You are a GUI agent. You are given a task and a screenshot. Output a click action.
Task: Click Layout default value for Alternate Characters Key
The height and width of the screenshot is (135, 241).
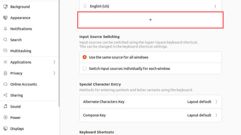click(199, 102)
